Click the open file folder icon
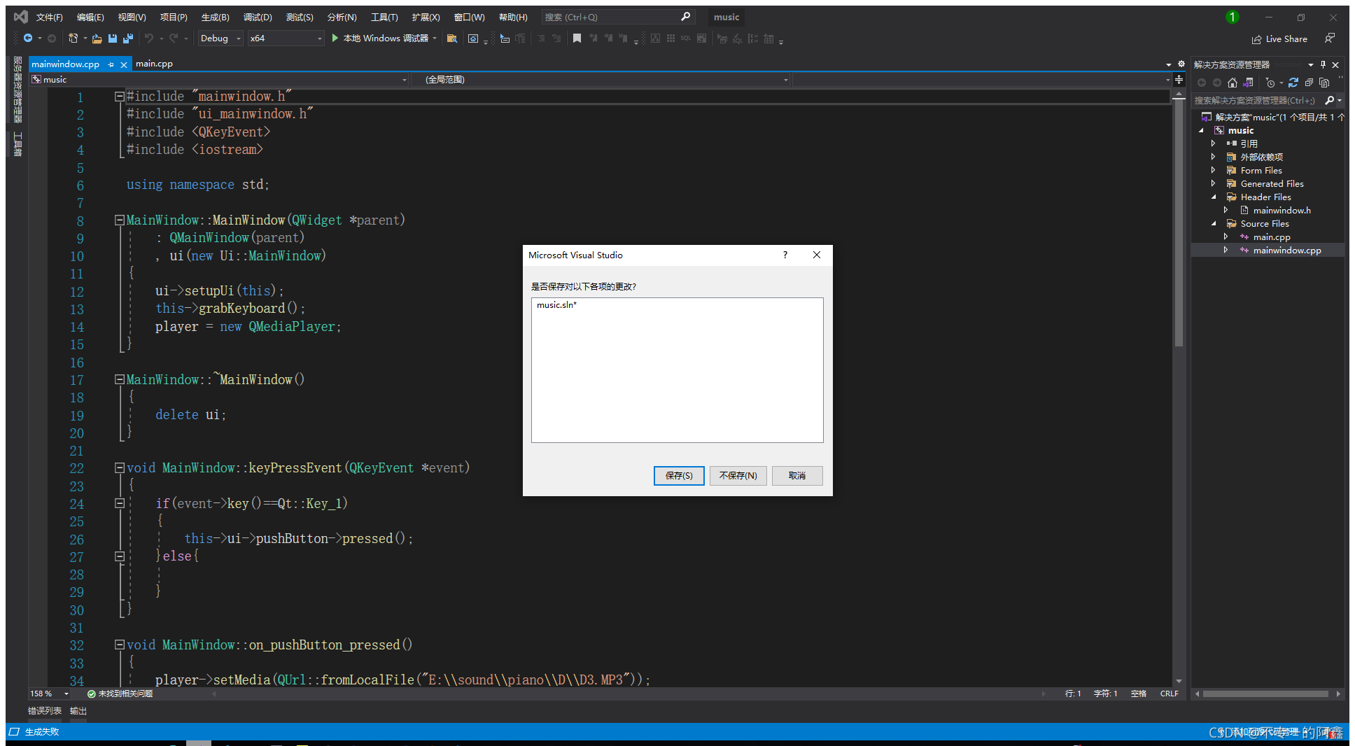 [97, 38]
